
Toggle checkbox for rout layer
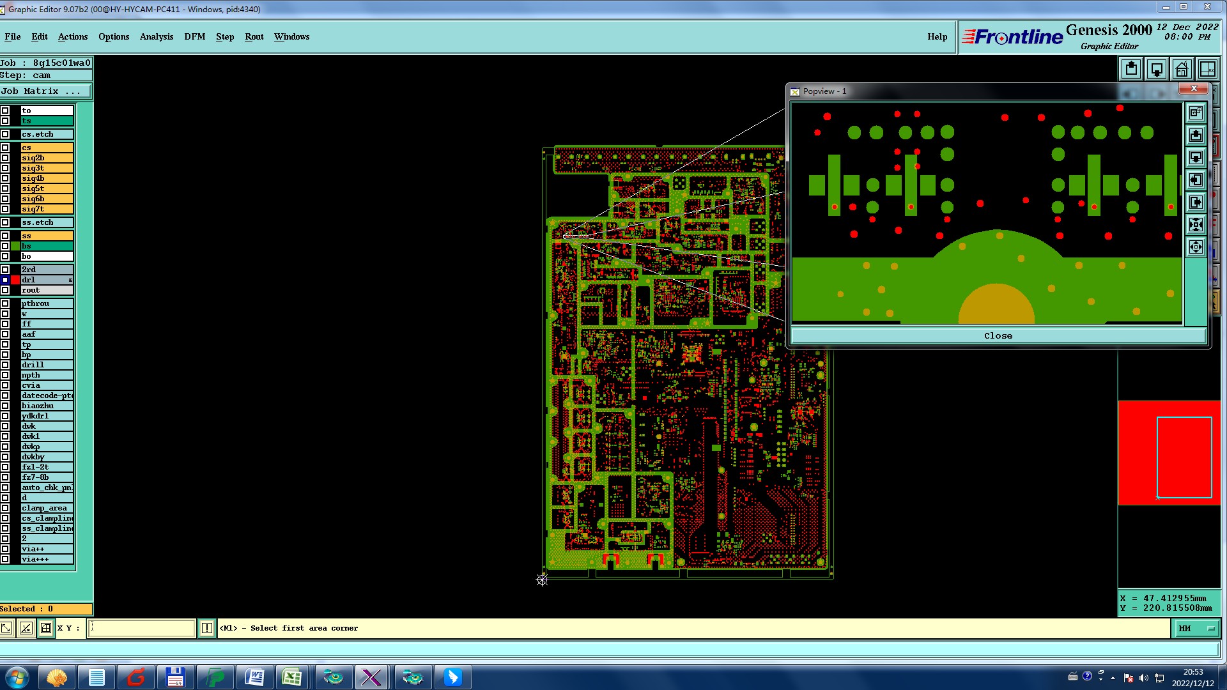pyautogui.click(x=5, y=290)
